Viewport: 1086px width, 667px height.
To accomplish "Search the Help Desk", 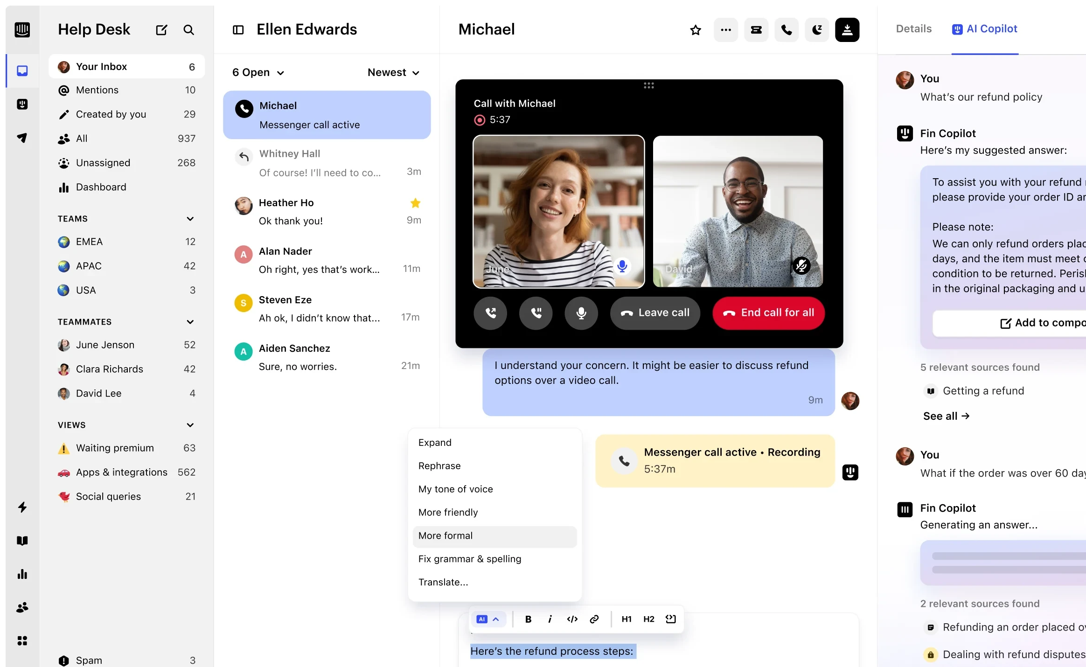I will pos(188,30).
